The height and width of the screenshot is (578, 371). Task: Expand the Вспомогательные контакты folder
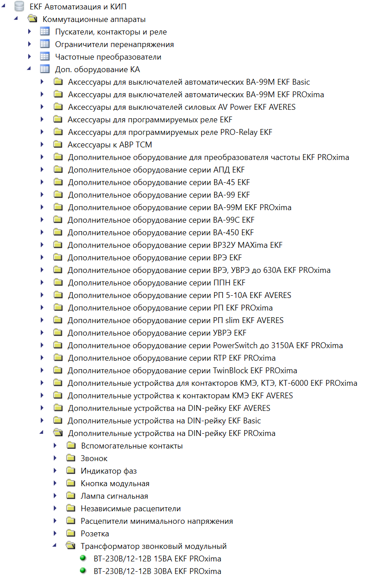pos(56,446)
